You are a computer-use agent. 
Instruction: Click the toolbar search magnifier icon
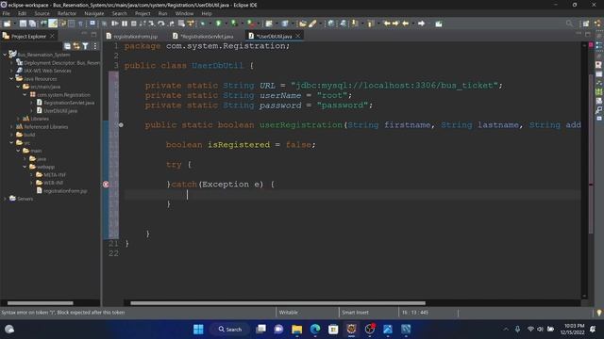[x=569, y=24]
